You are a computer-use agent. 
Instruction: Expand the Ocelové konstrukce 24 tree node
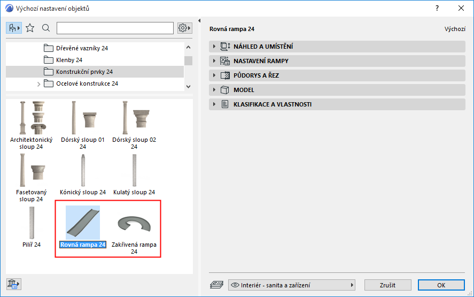[38, 84]
